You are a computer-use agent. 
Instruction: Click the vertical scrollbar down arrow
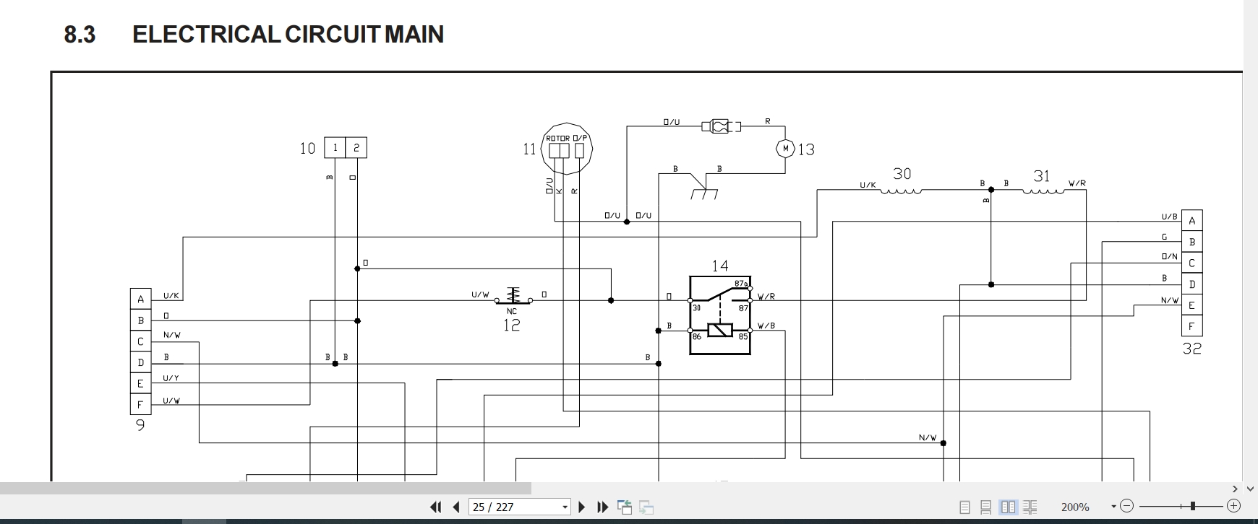click(1250, 489)
